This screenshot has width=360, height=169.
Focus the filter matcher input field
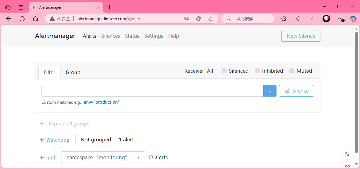[153, 91]
